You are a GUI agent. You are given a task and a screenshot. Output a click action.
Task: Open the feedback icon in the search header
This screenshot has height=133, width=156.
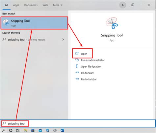tap(133, 5)
